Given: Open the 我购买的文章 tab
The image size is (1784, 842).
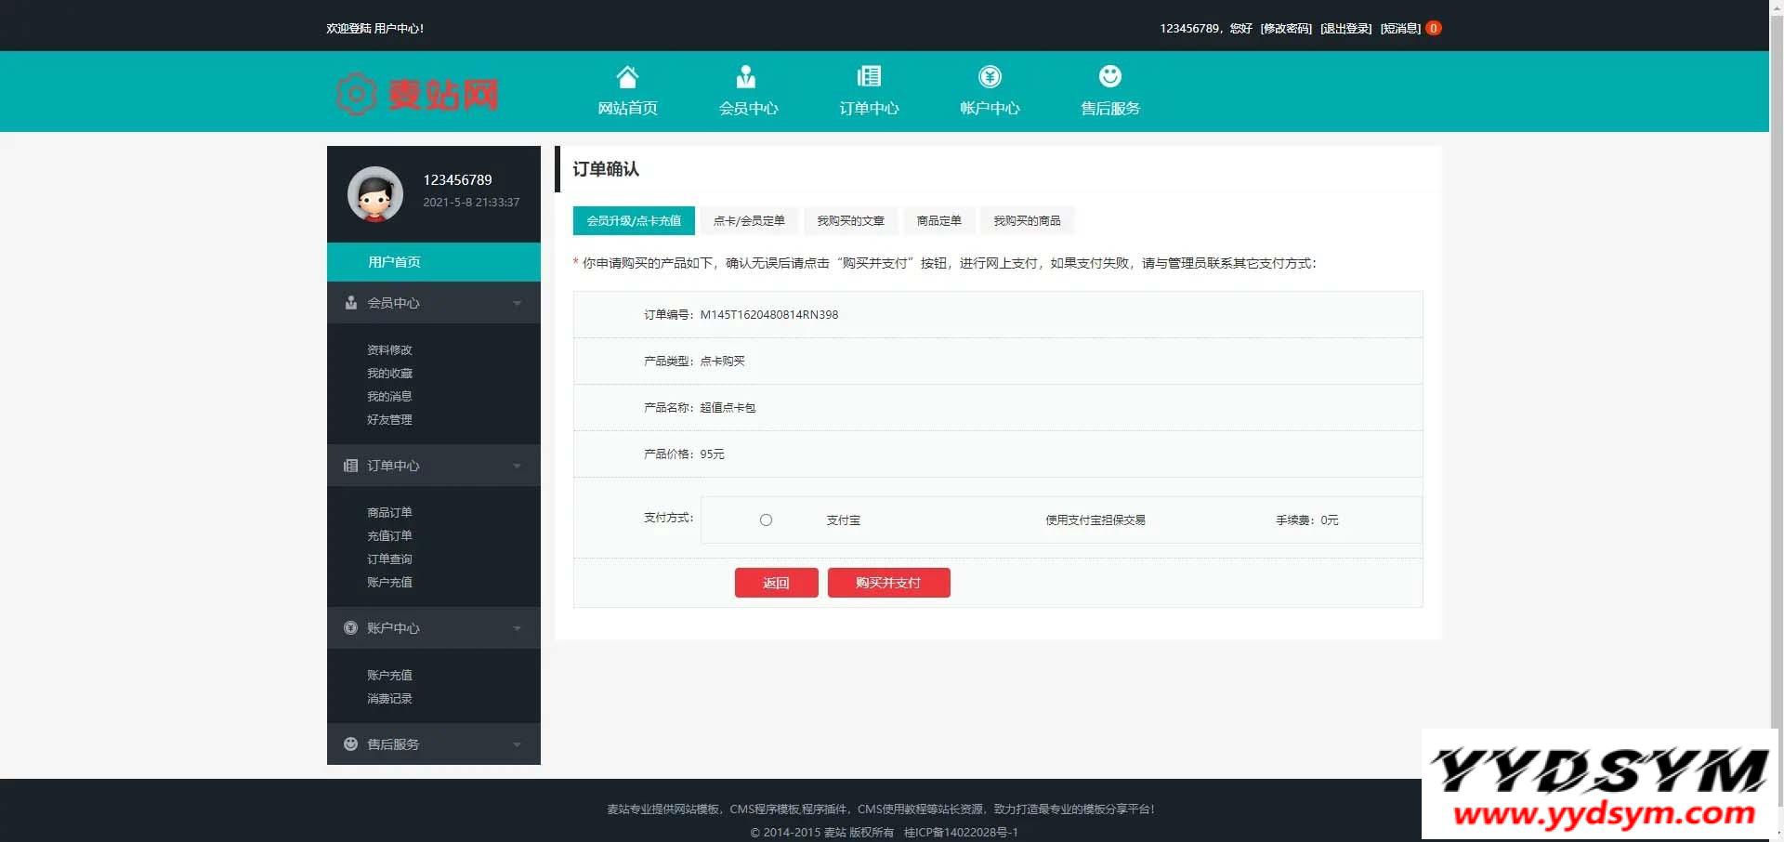Looking at the screenshot, I should pos(850,220).
